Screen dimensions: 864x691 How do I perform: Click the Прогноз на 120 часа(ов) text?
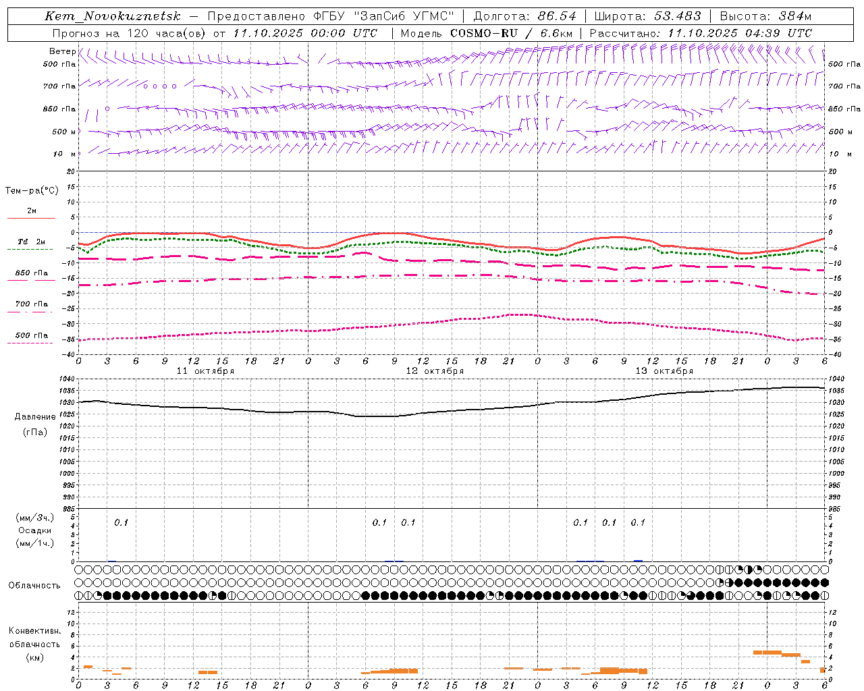click(130, 33)
